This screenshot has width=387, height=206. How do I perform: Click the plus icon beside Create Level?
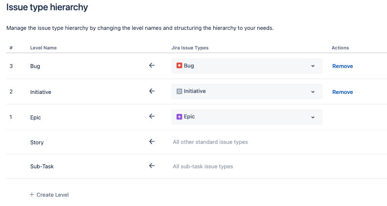click(32, 195)
